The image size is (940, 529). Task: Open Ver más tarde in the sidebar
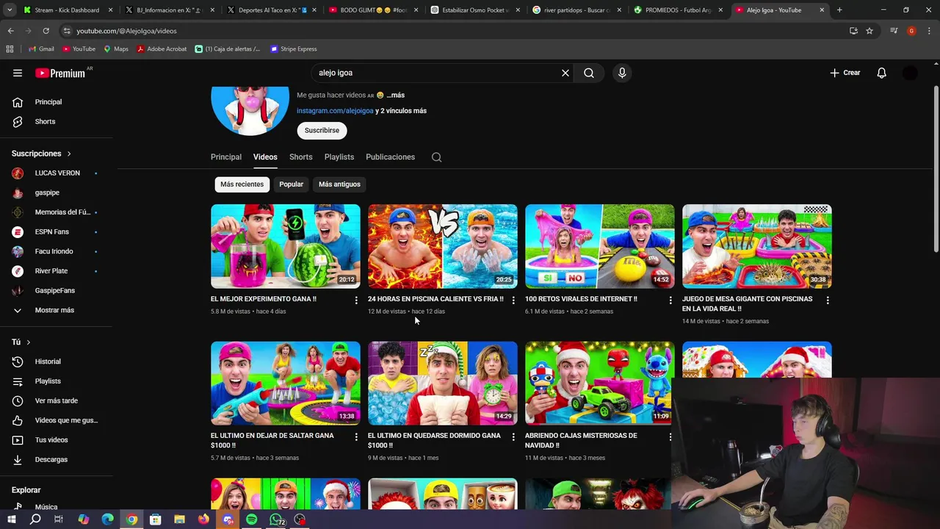point(57,401)
